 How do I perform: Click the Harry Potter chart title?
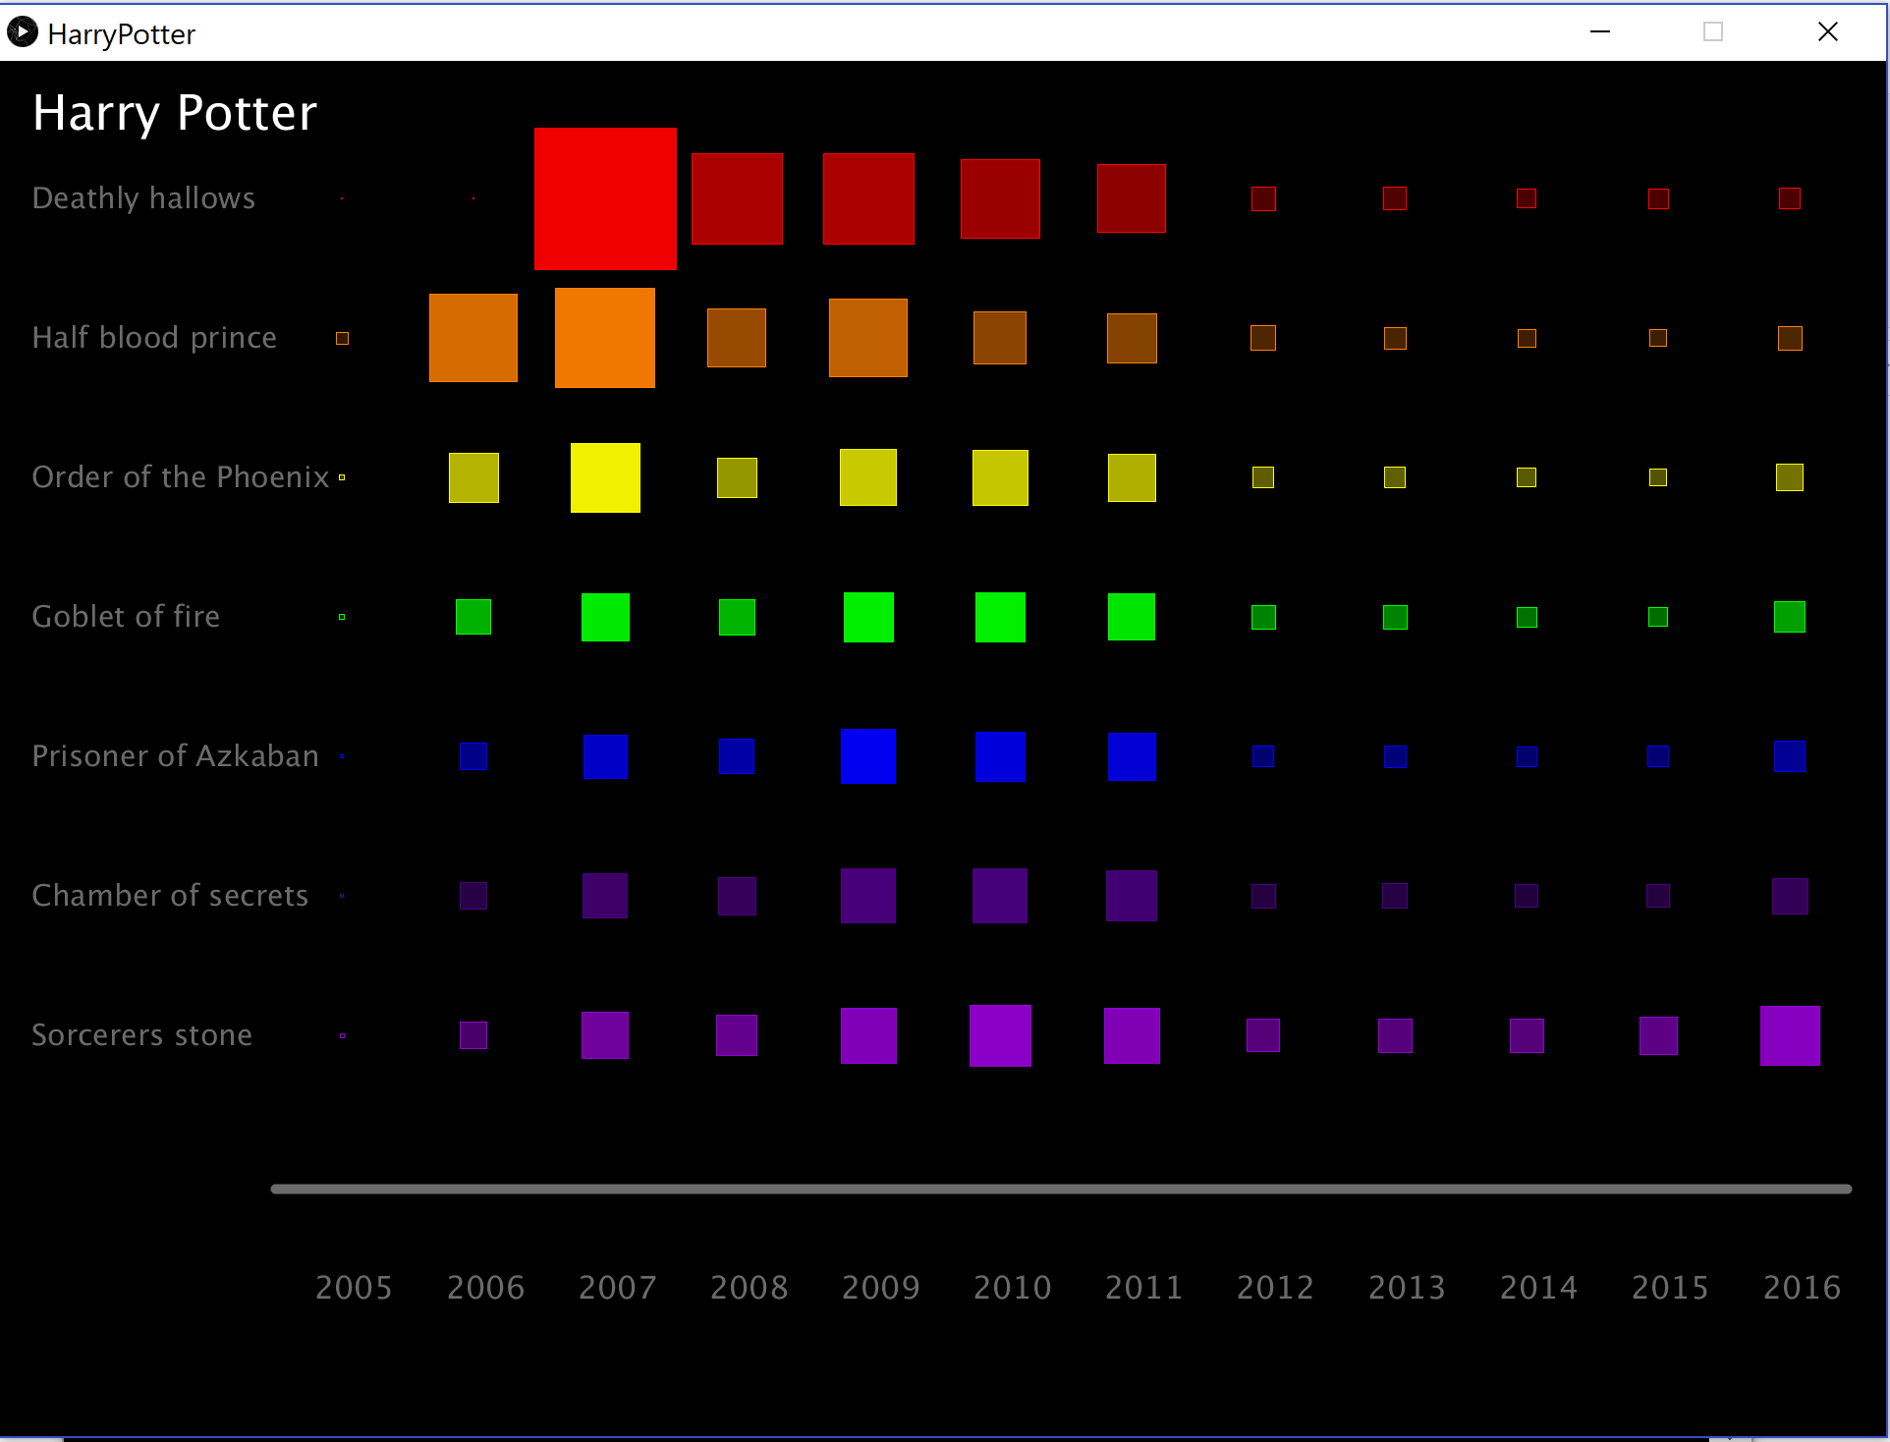(175, 114)
